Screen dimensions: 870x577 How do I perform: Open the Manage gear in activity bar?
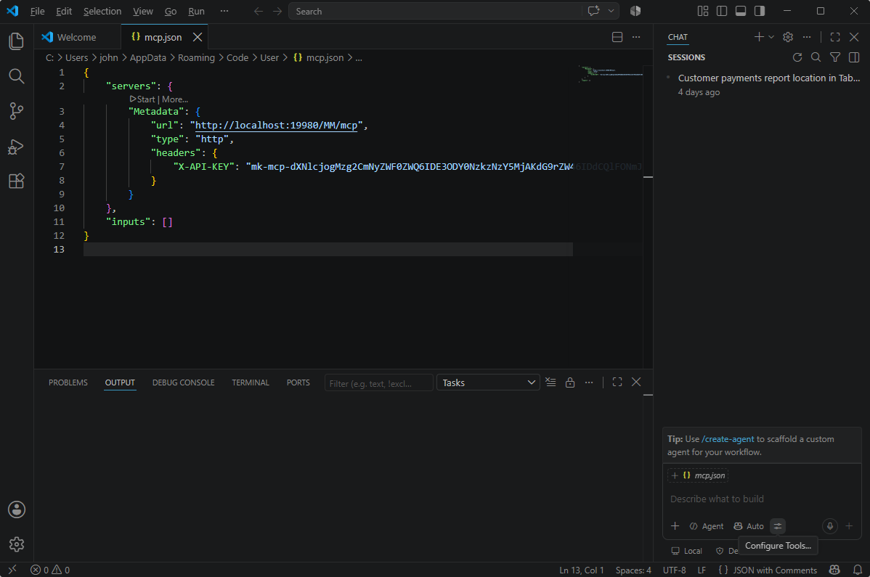coord(17,544)
